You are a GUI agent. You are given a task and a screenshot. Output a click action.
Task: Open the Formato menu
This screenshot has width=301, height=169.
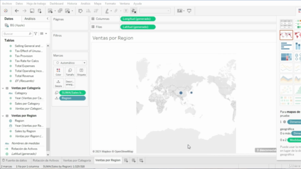point(111,3)
